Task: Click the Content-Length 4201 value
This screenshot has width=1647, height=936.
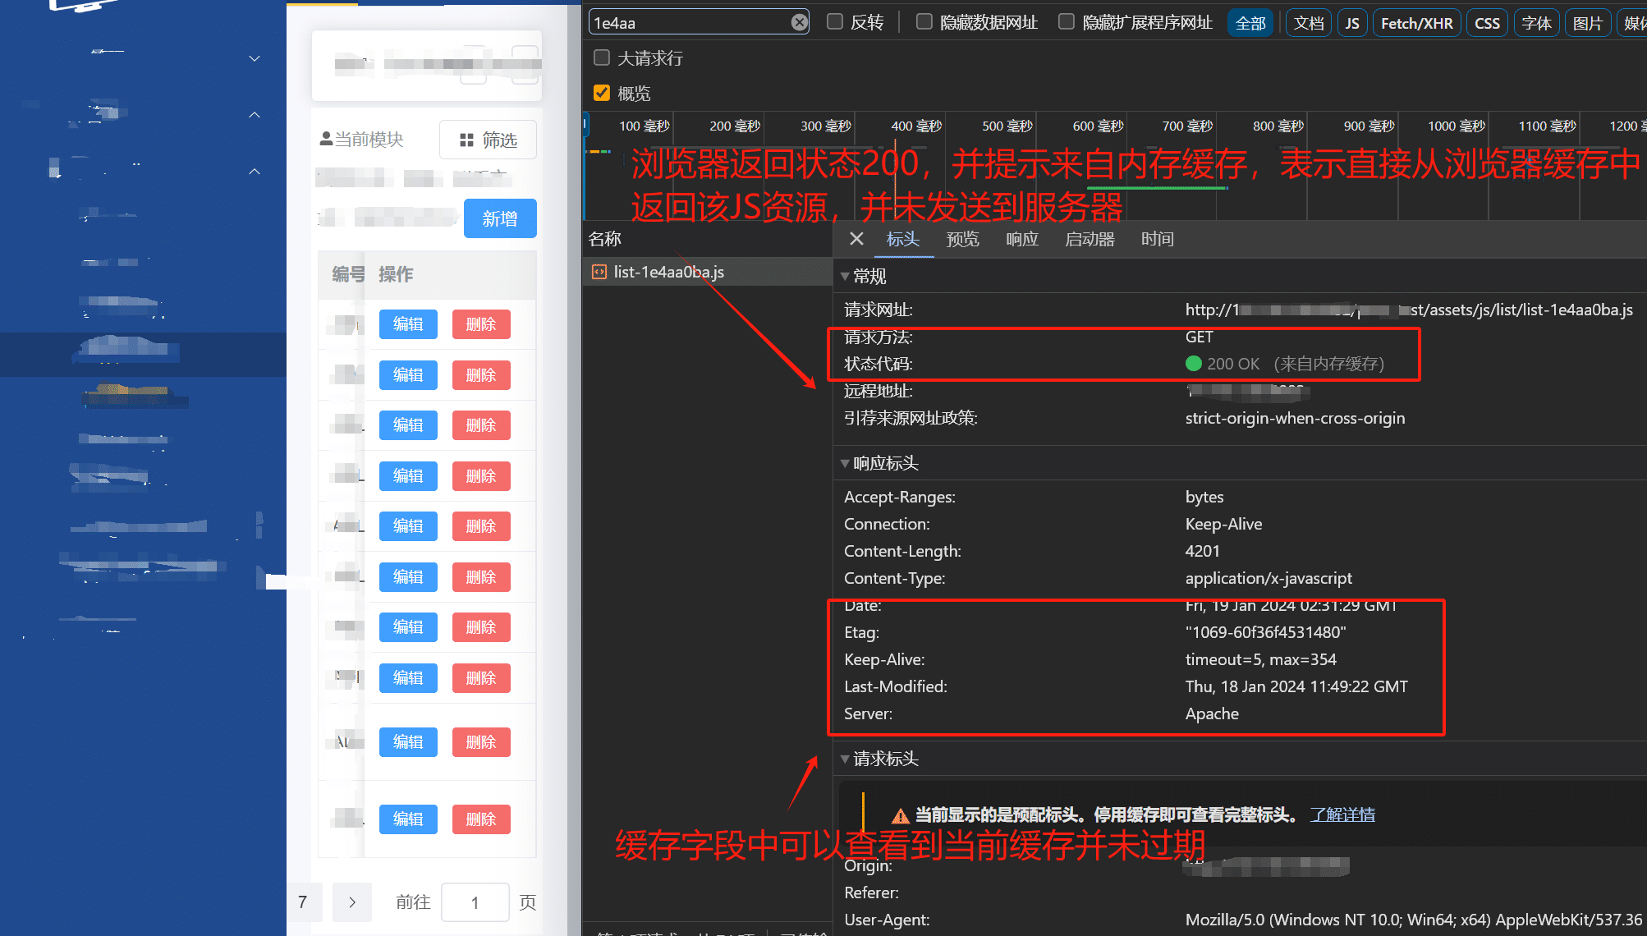Action: (x=1202, y=551)
